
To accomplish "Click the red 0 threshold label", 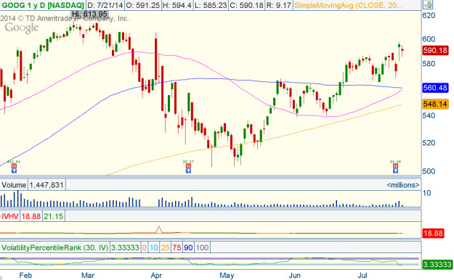I will 145,247.
